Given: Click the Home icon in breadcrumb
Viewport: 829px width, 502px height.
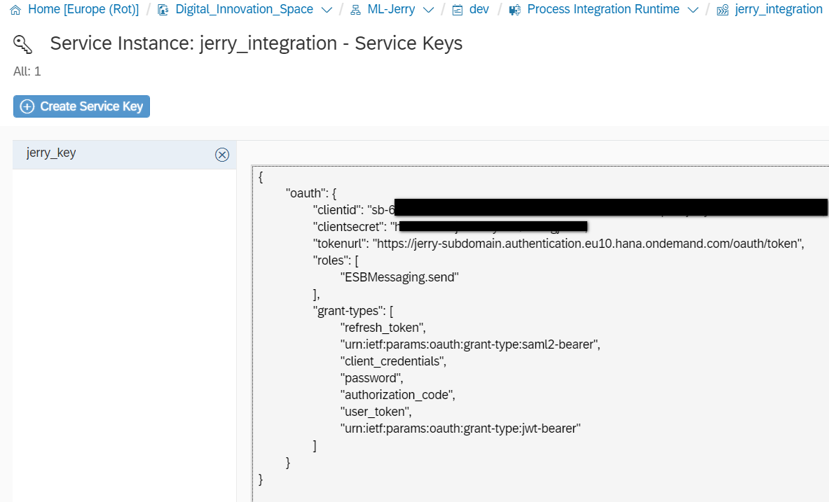Looking at the screenshot, I should (15, 10).
